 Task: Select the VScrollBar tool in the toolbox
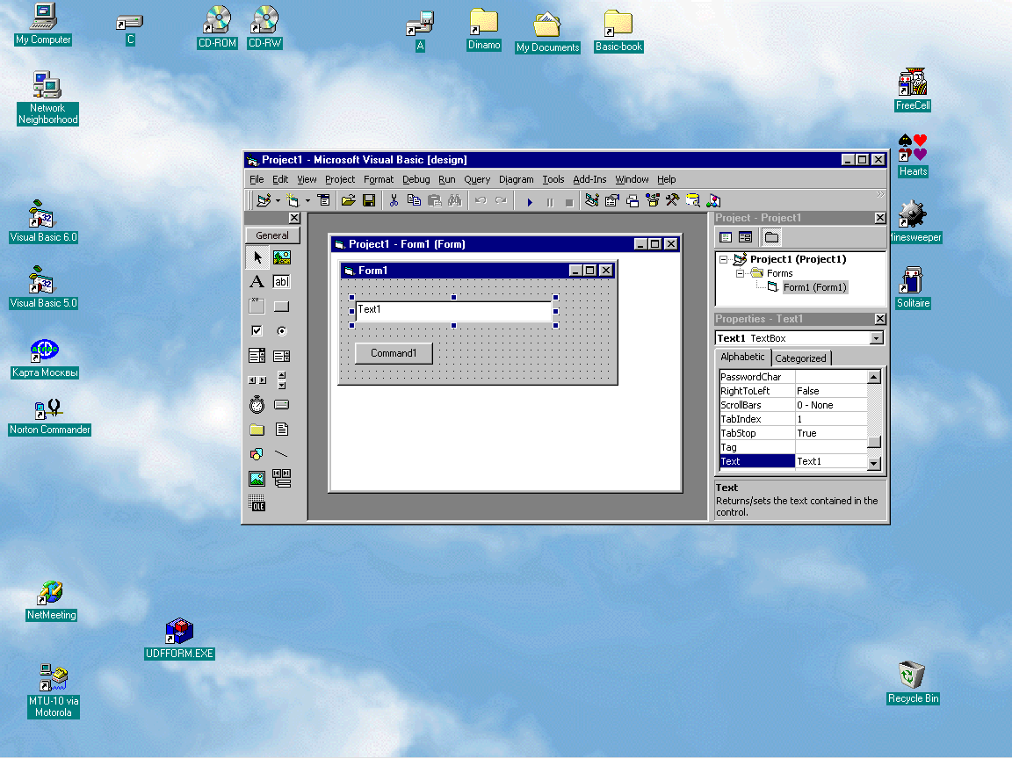(281, 380)
